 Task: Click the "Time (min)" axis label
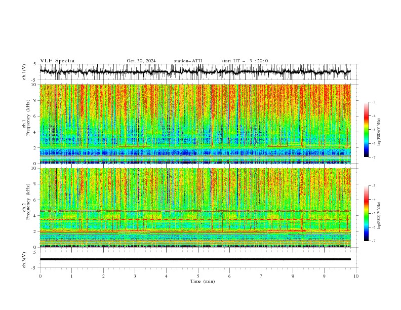click(x=203, y=281)
